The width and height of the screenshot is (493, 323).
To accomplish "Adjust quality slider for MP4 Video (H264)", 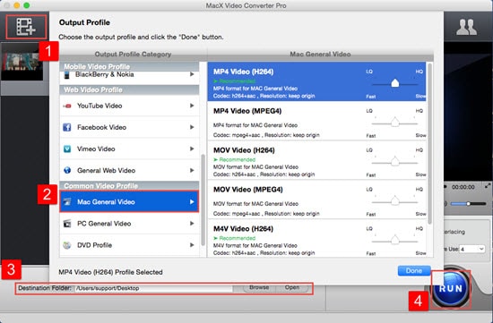I will 395,84.
